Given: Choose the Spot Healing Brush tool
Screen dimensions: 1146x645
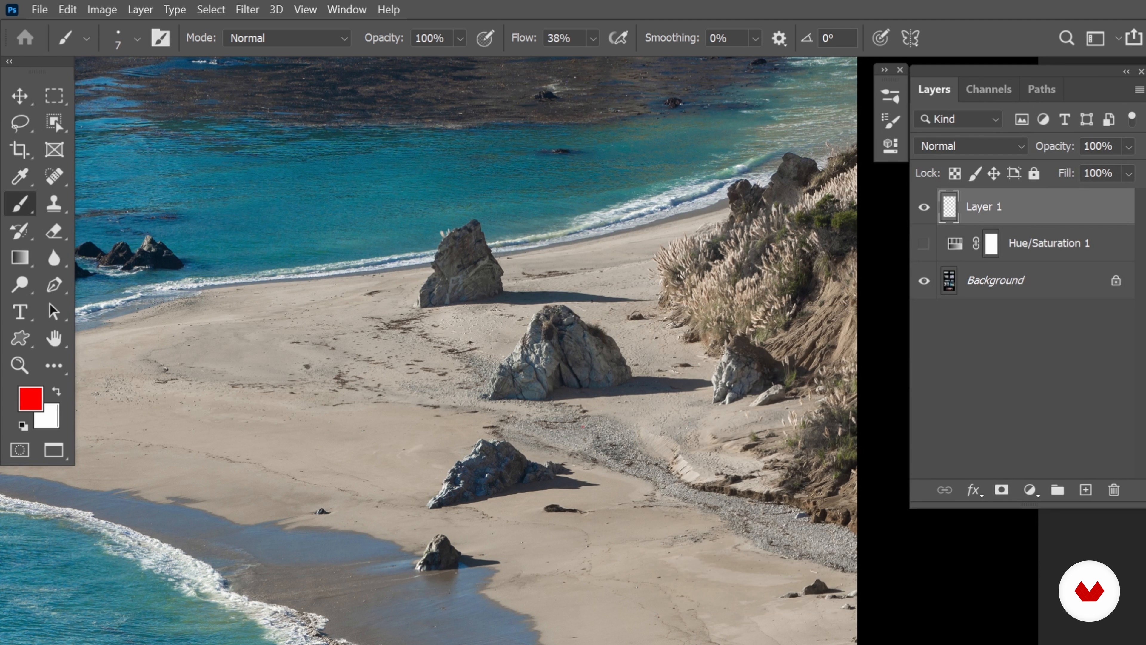Looking at the screenshot, I should 54,176.
